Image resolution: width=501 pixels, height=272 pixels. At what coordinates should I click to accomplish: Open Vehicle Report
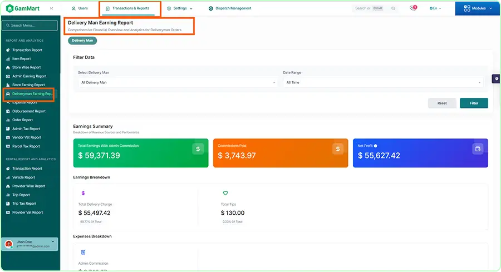(23, 177)
